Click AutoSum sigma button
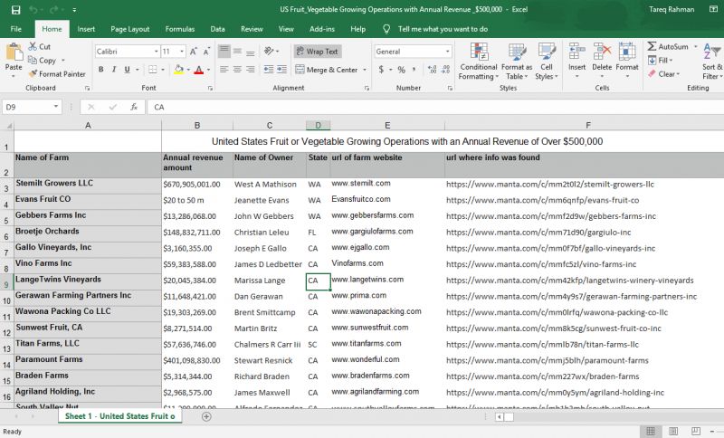Screen dimensions: 724x438 point(668,46)
